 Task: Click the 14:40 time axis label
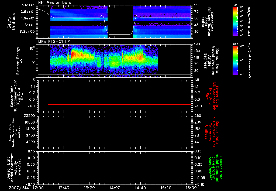(x=140, y=188)
